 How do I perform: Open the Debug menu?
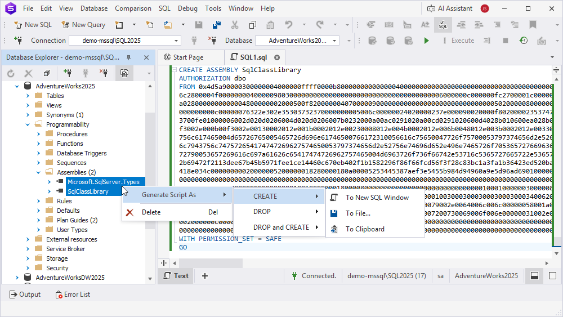tap(187, 8)
